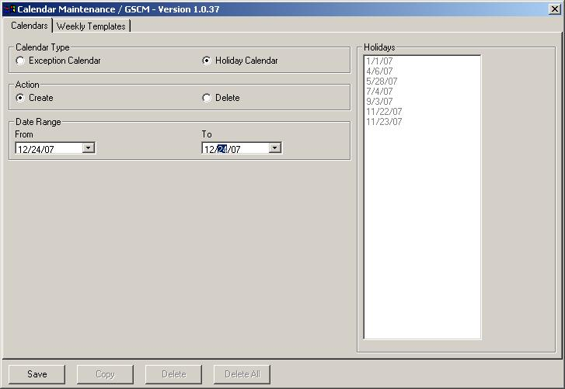The height and width of the screenshot is (389, 565).
Task: Select the Exception Calendar radio button
Action: 20,61
